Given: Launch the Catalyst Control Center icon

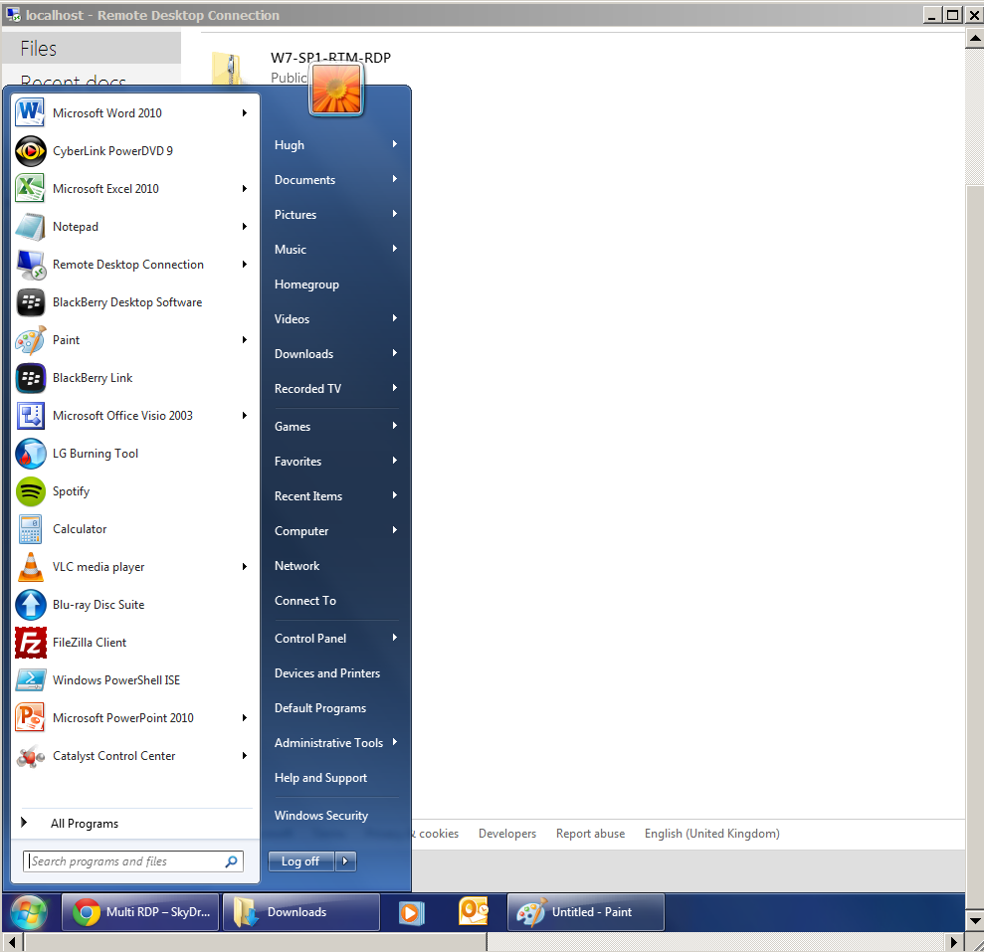Looking at the screenshot, I should [x=30, y=756].
